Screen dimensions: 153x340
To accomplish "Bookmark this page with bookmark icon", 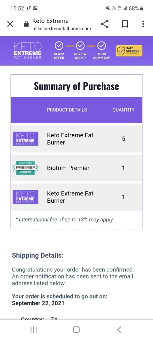I will 125,24.
